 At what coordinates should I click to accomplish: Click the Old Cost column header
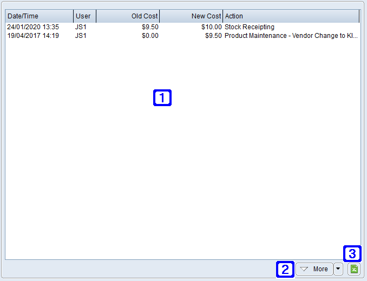click(x=128, y=16)
